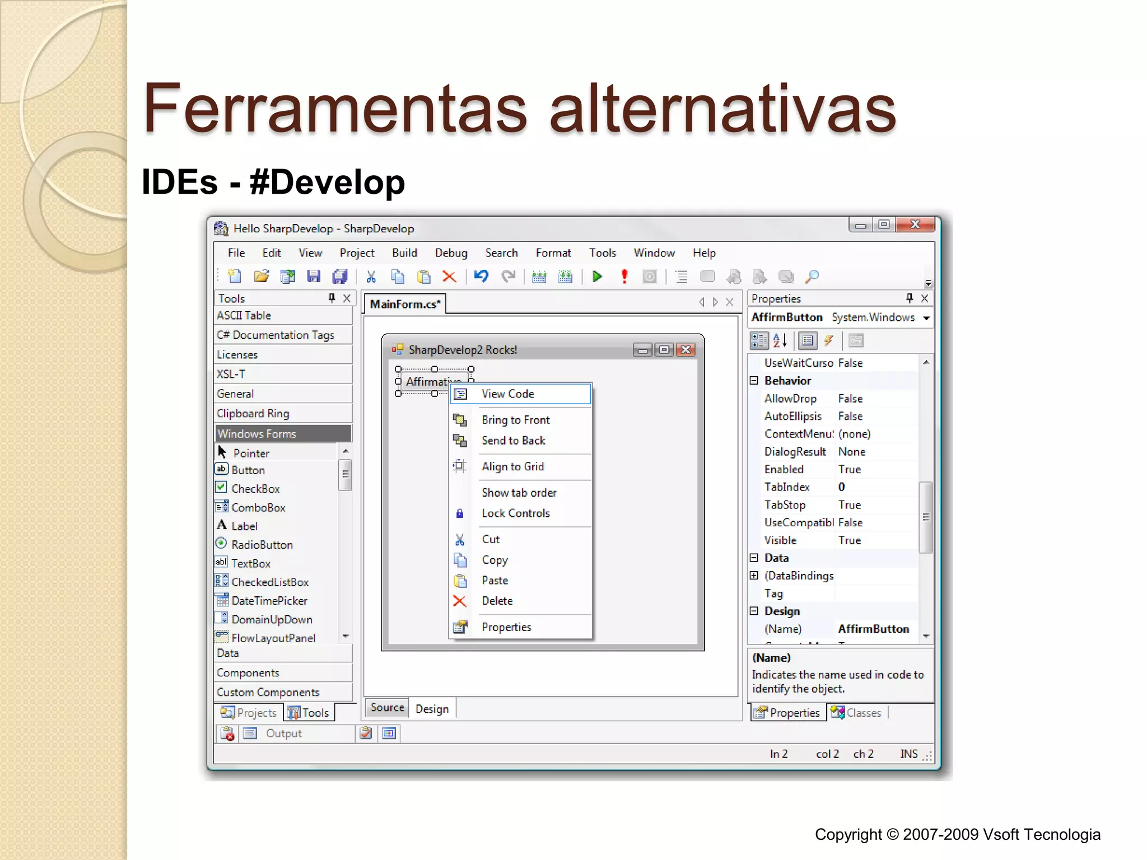Open the Projects panel tab
Viewport: 1147px width, 860px height.
click(249, 713)
